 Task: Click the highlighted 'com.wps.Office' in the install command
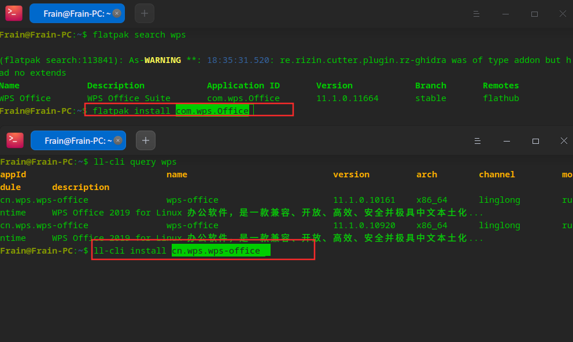pos(212,110)
